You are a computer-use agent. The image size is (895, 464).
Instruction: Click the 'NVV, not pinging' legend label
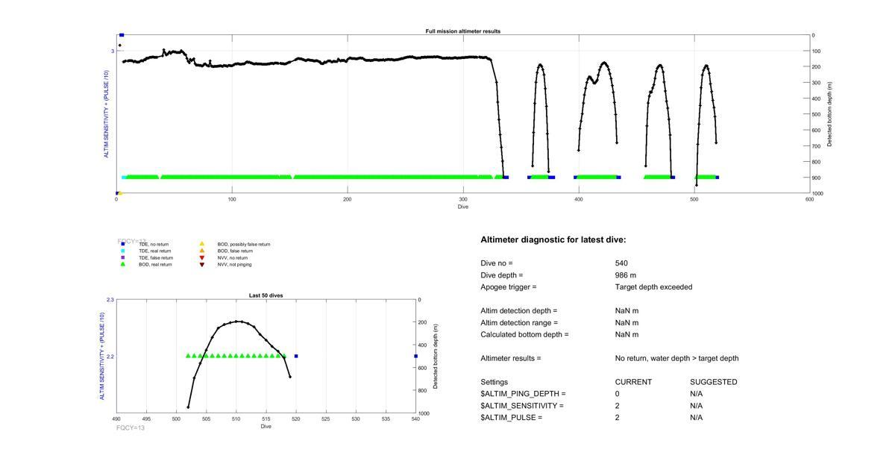click(x=235, y=264)
